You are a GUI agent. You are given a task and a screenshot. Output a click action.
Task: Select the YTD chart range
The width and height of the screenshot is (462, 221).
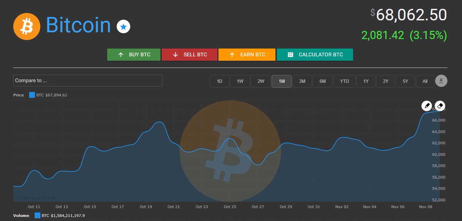(x=344, y=81)
